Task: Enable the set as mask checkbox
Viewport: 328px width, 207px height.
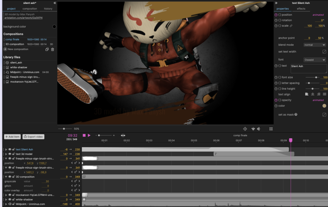Action: coord(324,114)
